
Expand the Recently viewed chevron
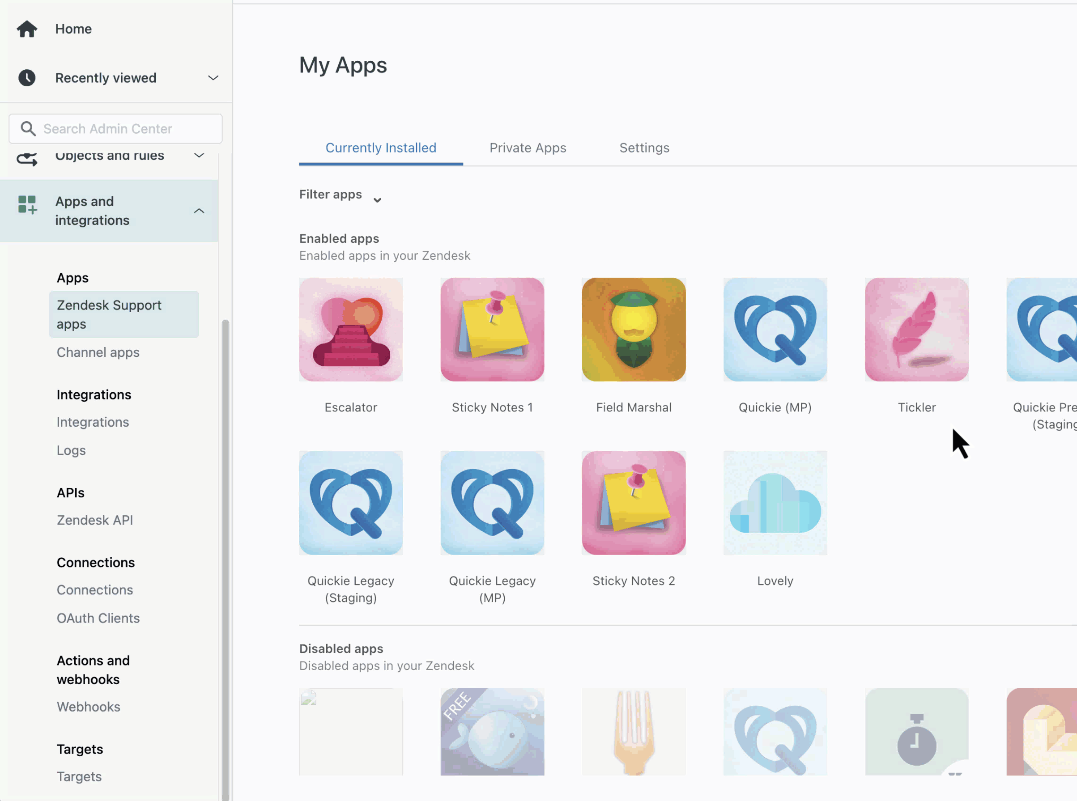(213, 77)
